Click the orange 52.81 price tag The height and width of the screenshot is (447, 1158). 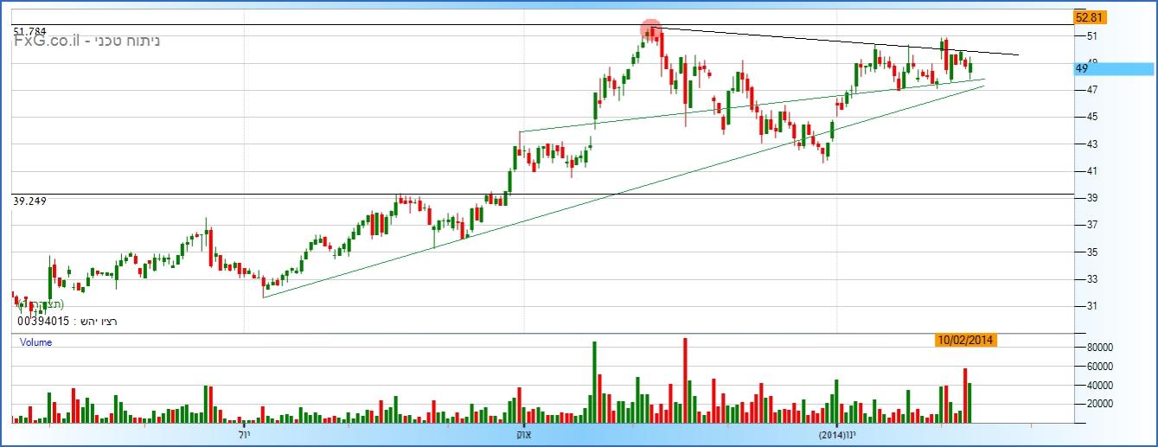[x=1086, y=17]
